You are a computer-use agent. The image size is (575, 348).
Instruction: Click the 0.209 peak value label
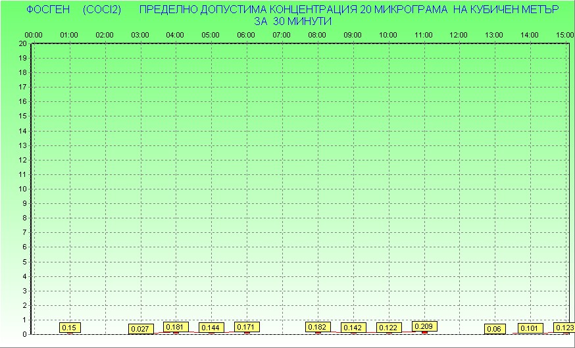(424, 326)
